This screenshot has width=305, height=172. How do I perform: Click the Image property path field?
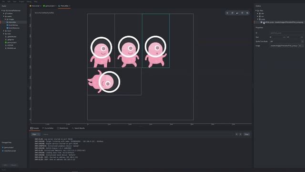pyautogui.click(x=284, y=46)
